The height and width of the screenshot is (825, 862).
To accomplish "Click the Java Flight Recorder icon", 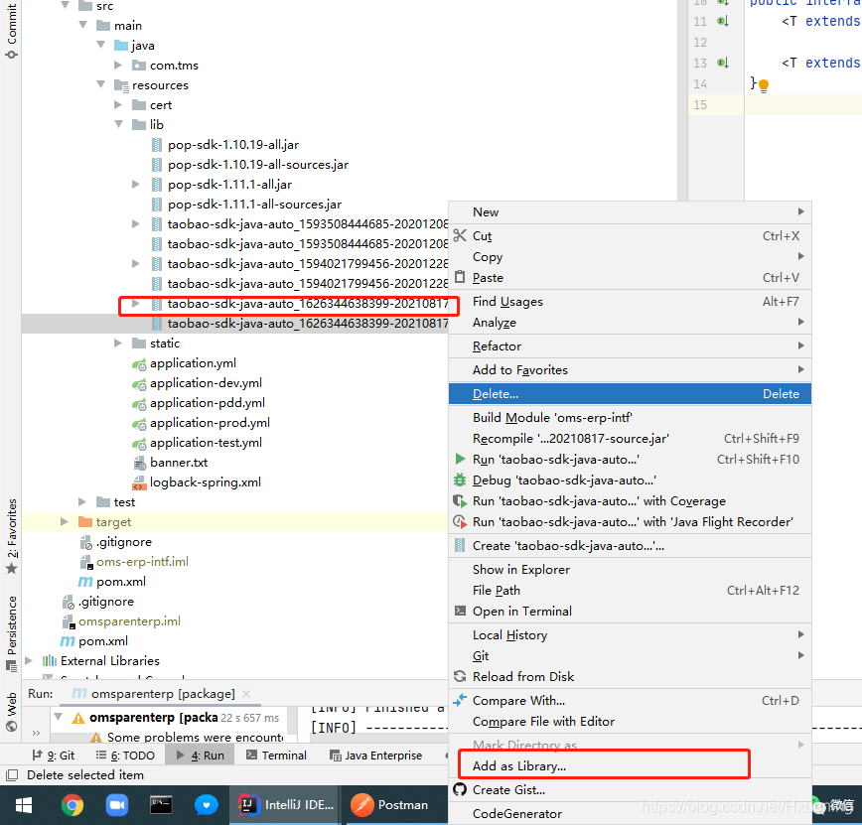I will (460, 521).
